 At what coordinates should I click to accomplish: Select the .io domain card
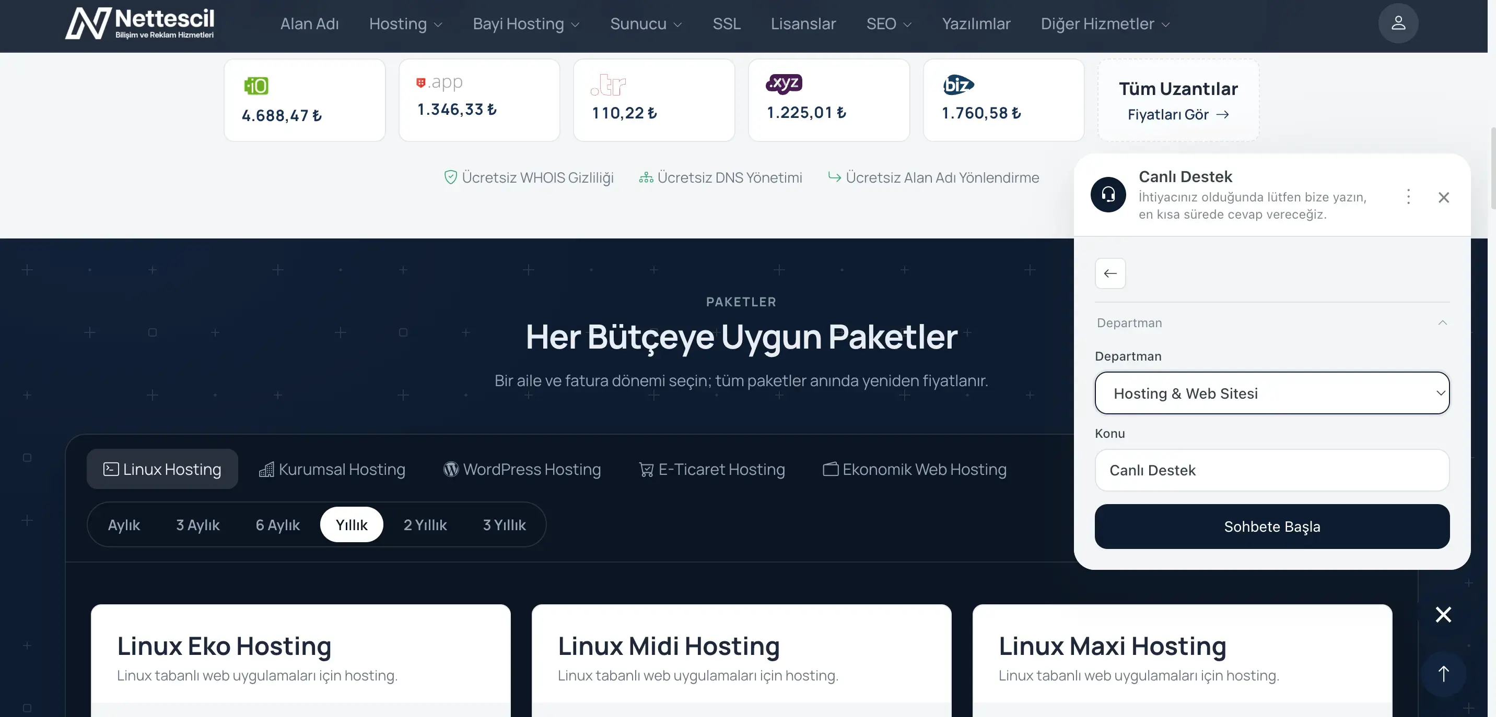[x=305, y=100]
